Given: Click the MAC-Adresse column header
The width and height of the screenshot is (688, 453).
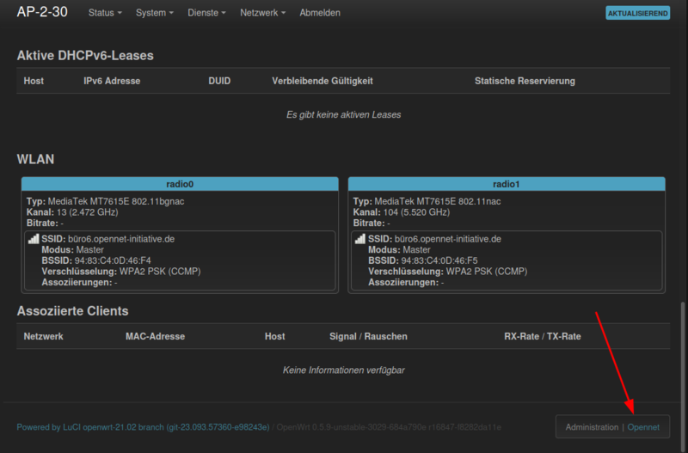Looking at the screenshot, I should coord(156,336).
